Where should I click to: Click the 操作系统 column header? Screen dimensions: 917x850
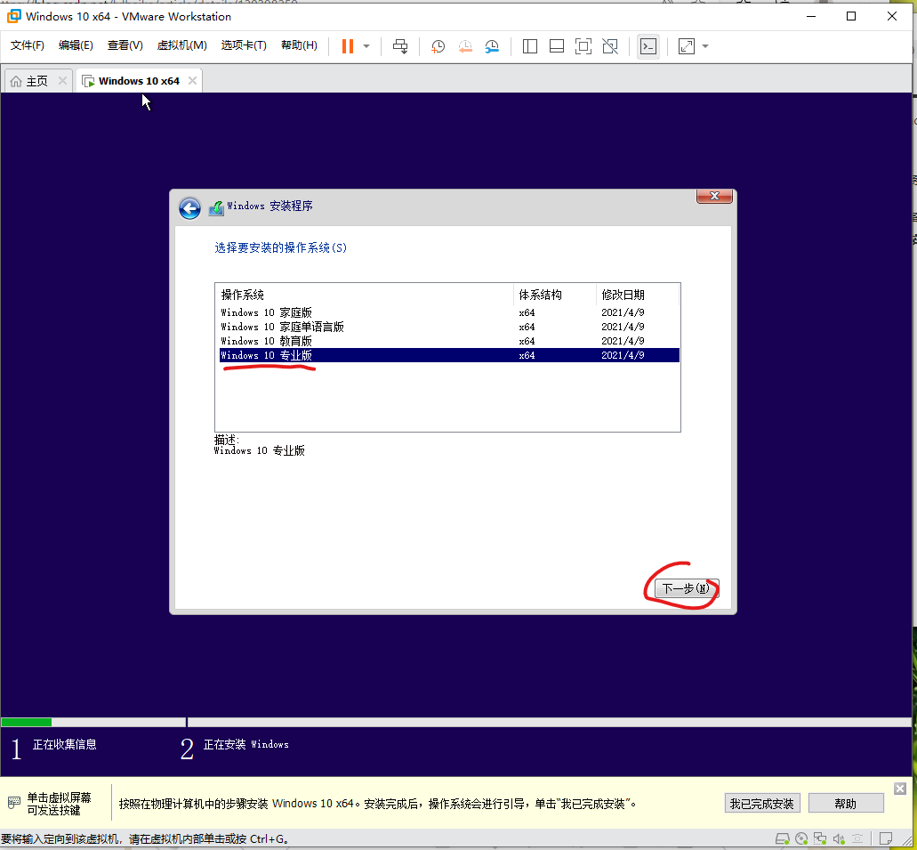point(365,295)
